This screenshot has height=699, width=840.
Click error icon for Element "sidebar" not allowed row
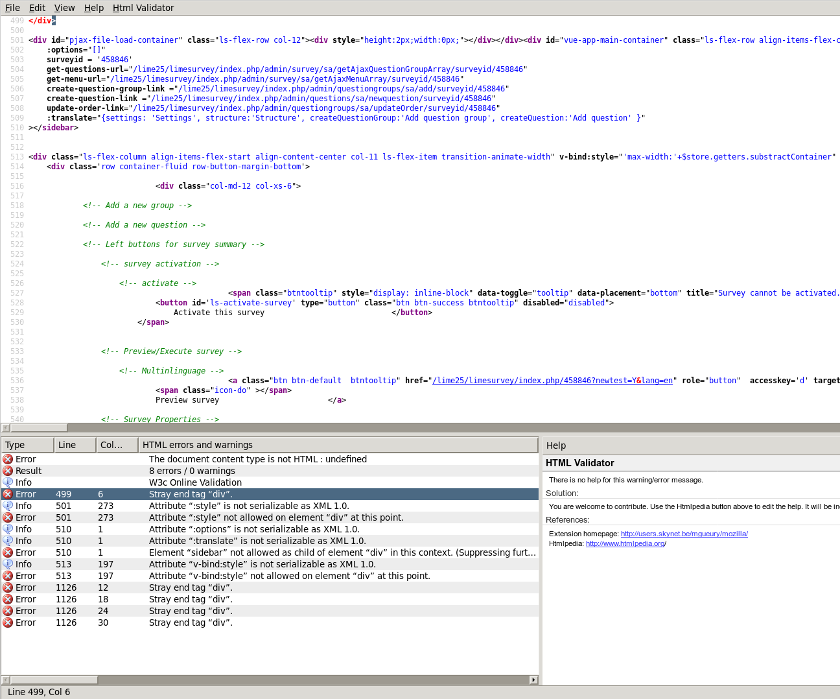click(8, 552)
